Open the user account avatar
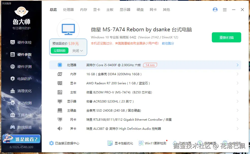This screenshot has height=154, width=250. (x=215, y=10)
